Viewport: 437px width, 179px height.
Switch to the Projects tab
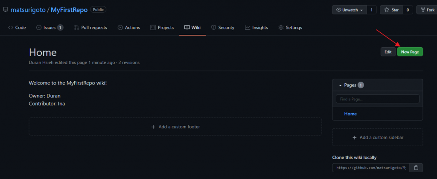tap(162, 28)
